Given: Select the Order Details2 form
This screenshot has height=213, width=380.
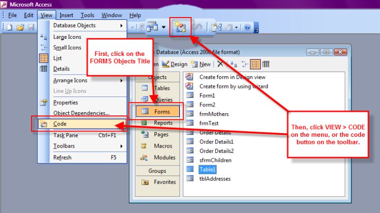Looking at the screenshot, I should tap(217, 151).
